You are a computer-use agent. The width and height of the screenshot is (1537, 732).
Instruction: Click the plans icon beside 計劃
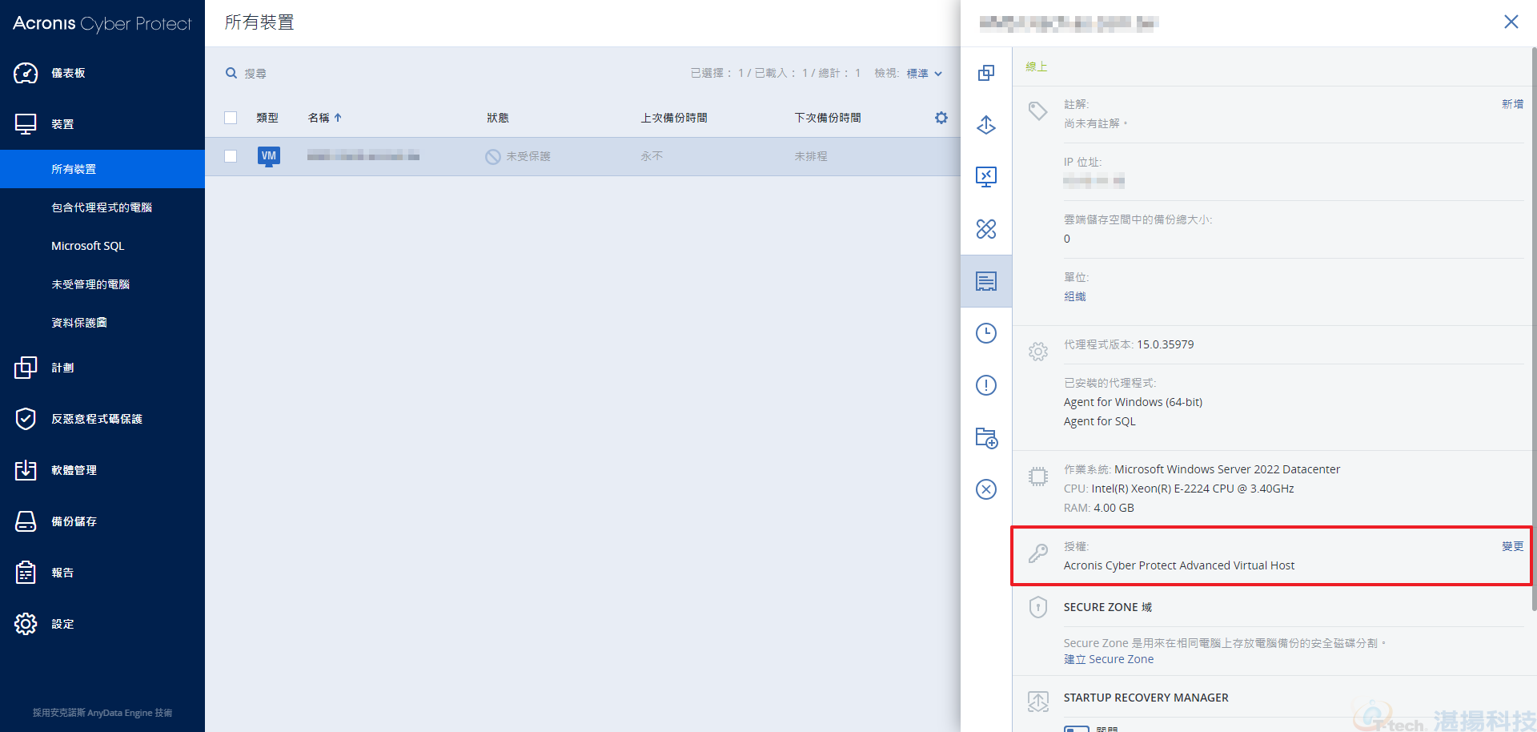click(26, 368)
